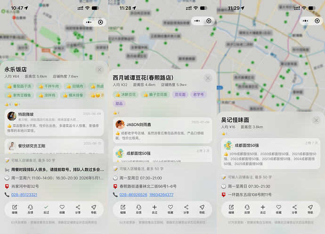
Task: Call 028-85123321 phone link
Action: pyautogui.click(x=24, y=195)
